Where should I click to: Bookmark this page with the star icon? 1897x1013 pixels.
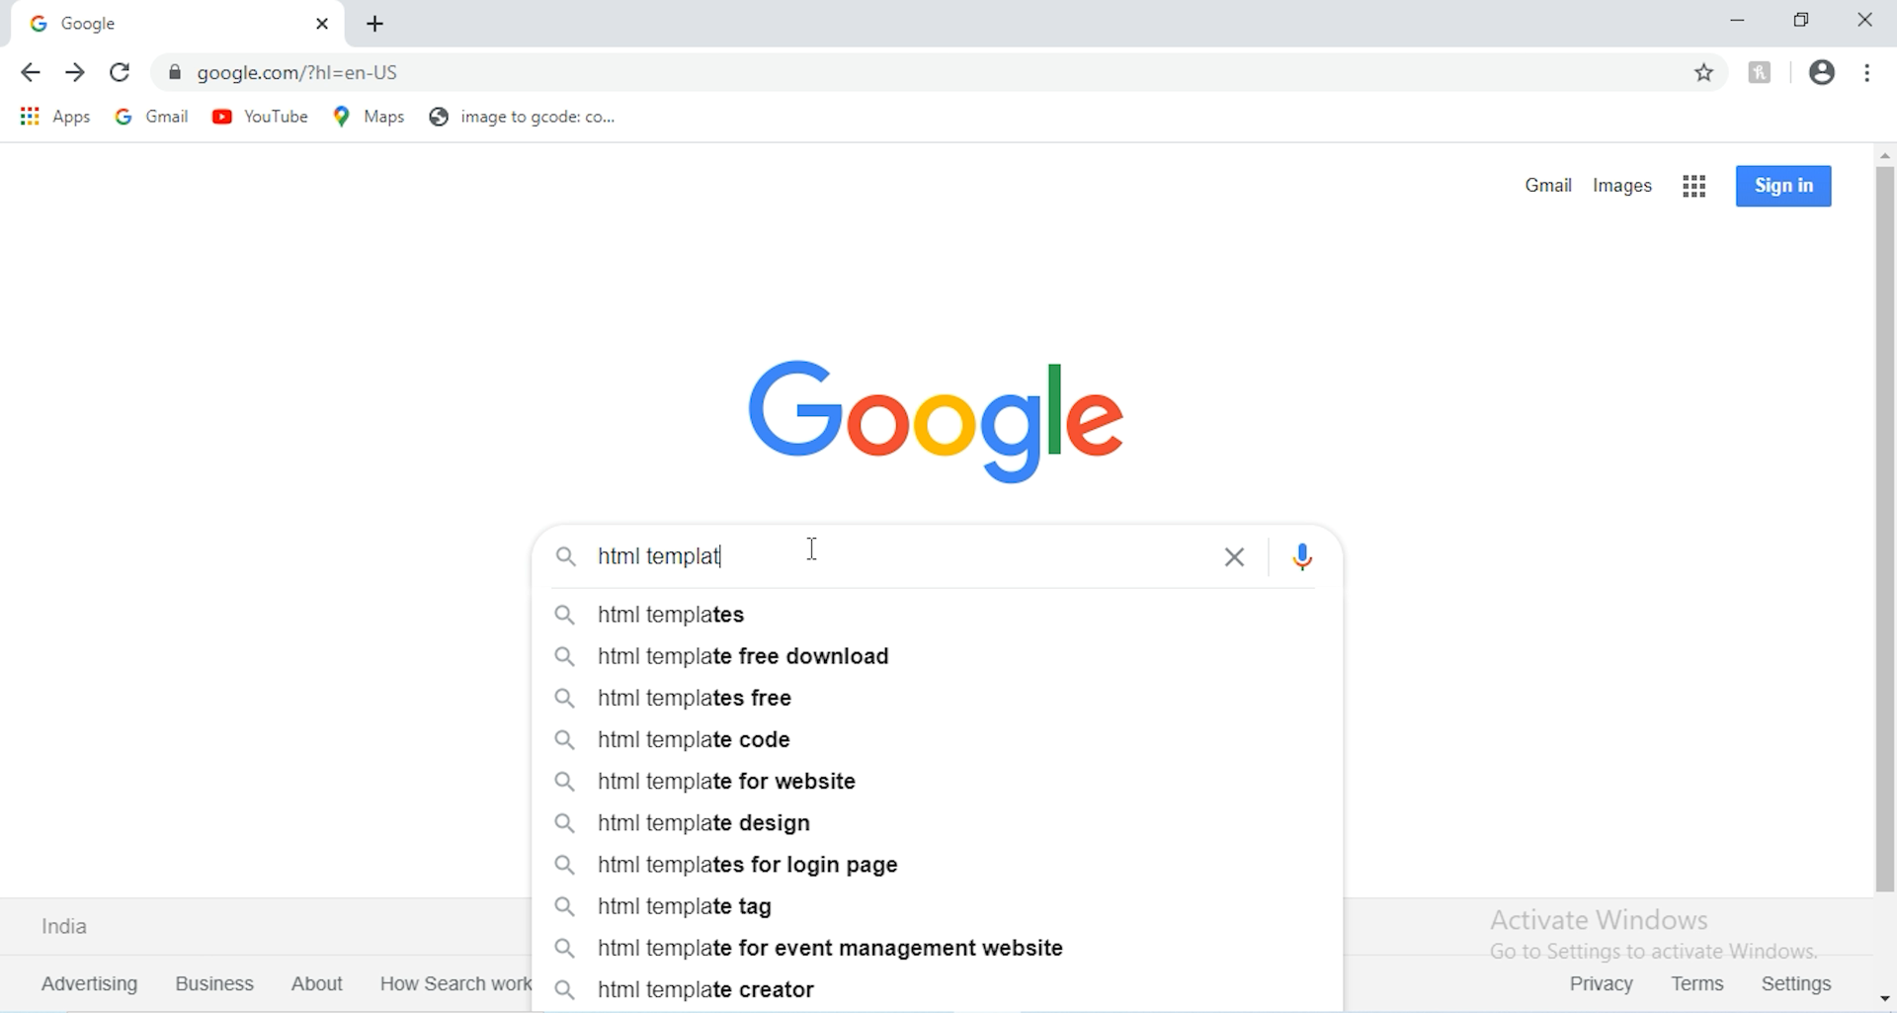[x=1704, y=73]
